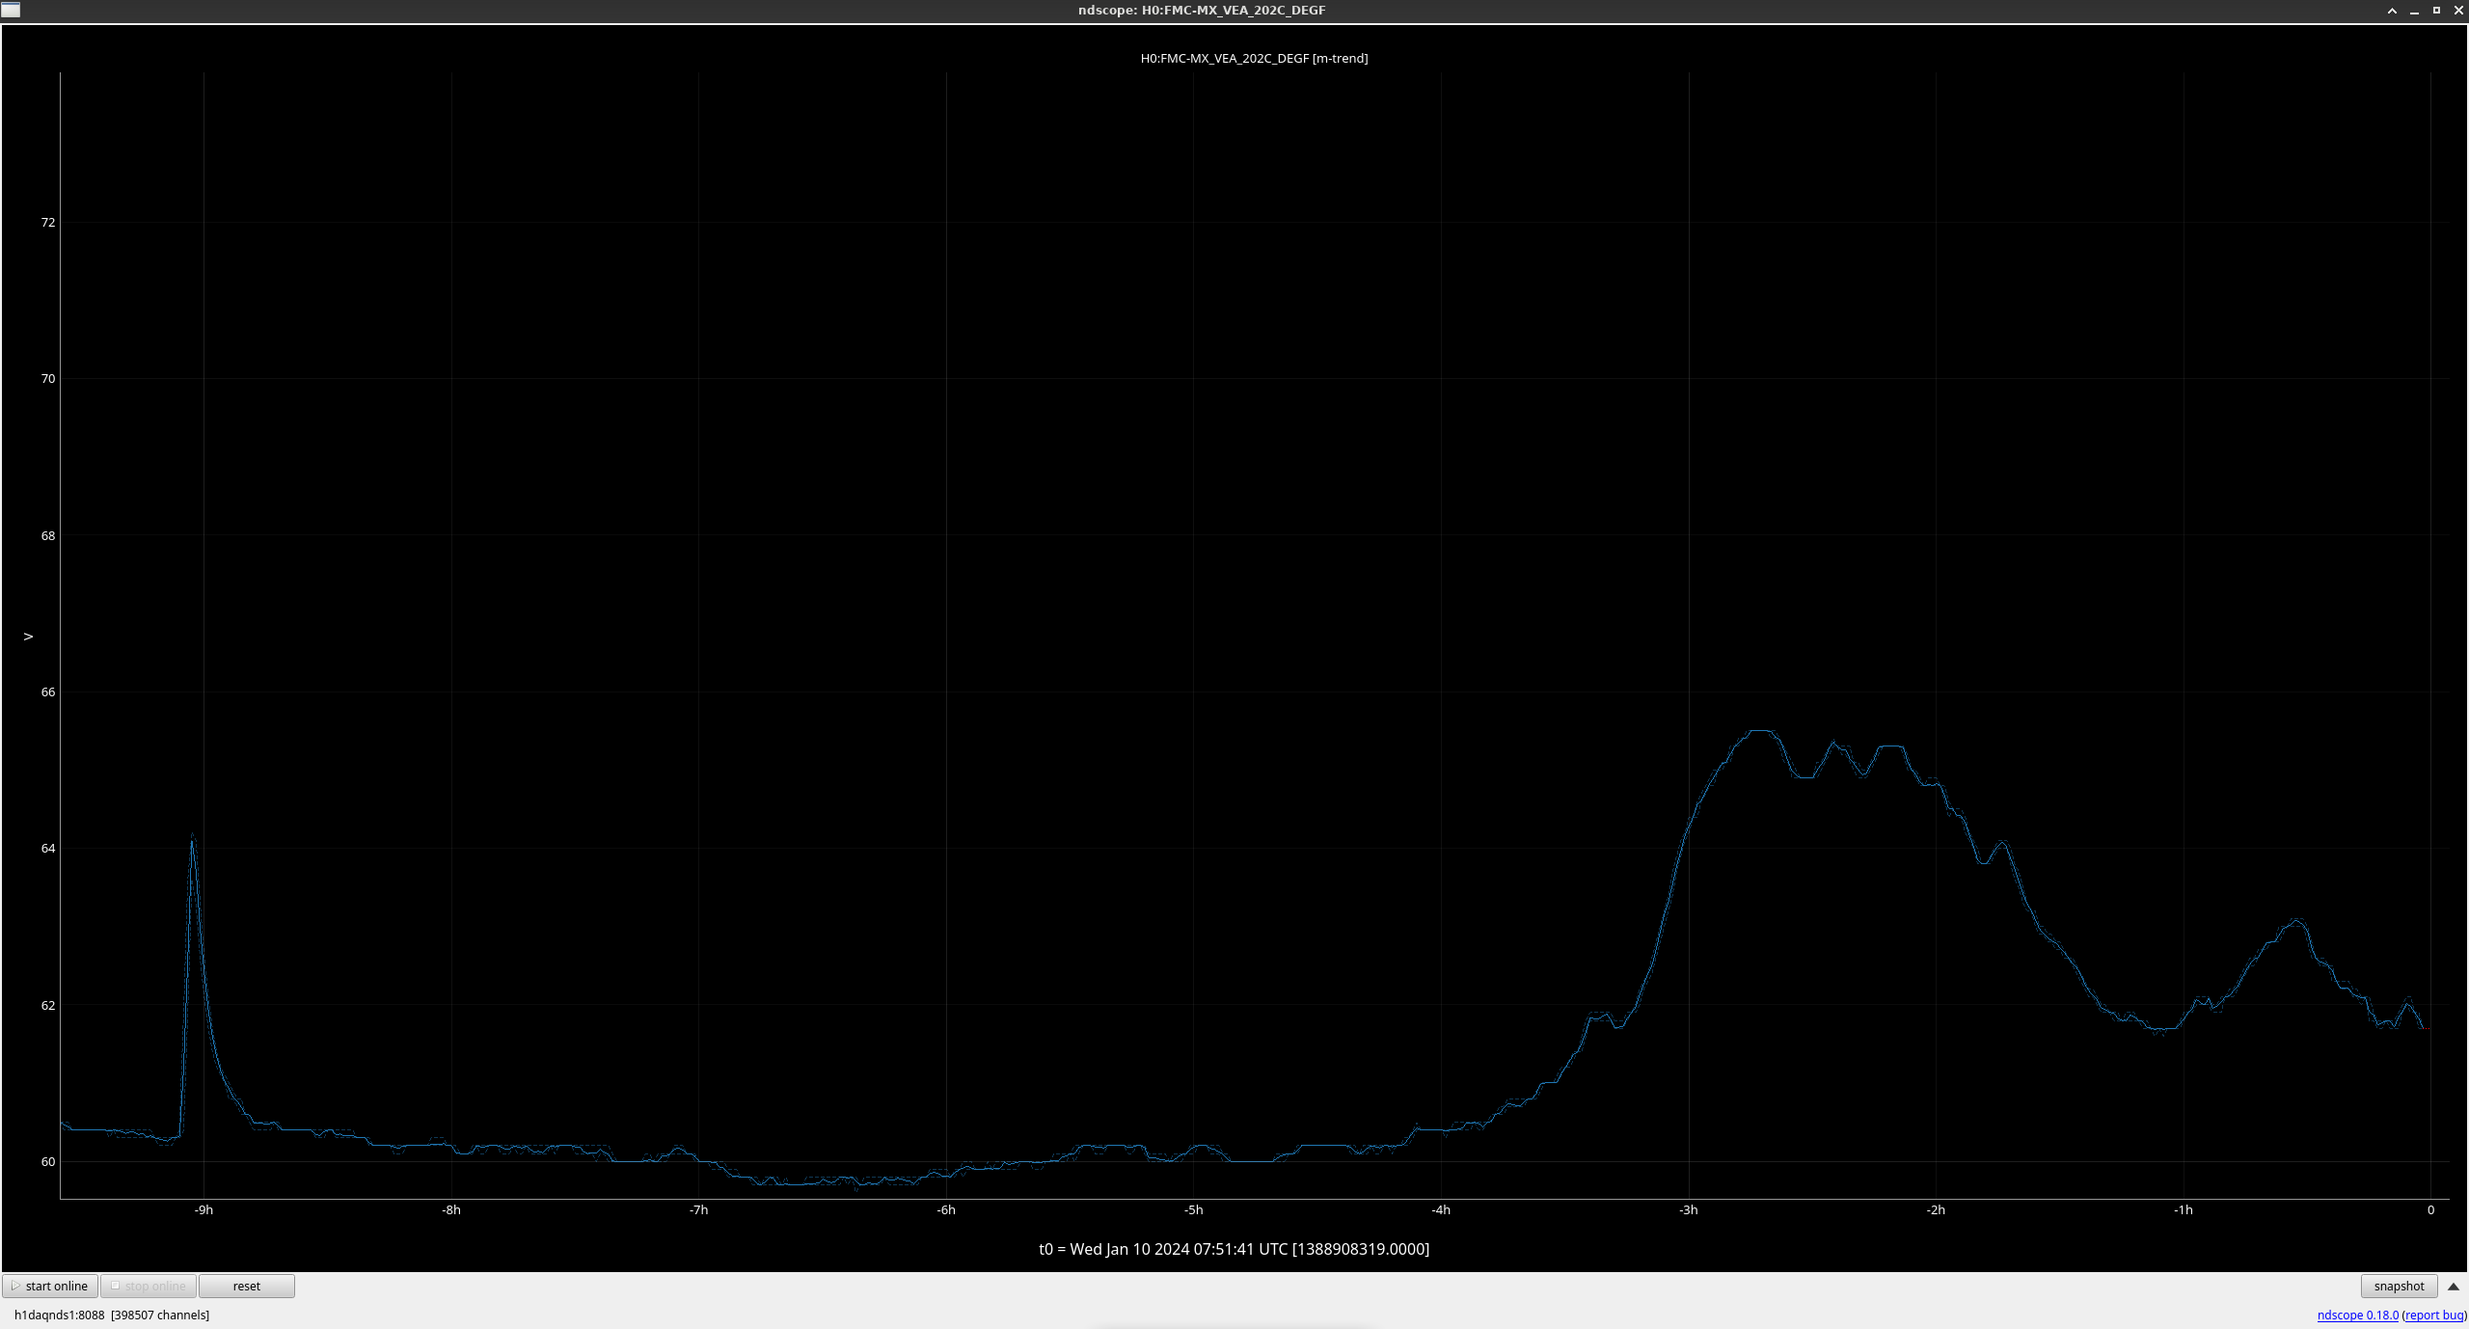
Task: Click the -4h x-axis tick label
Action: (x=1441, y=1209)
